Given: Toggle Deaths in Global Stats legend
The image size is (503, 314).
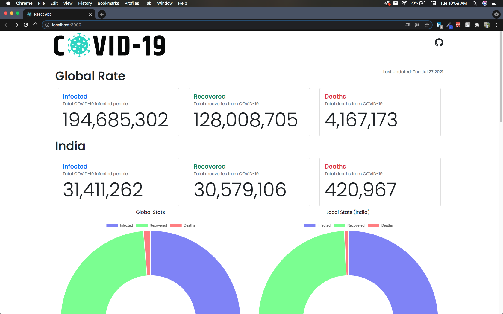Looking at the screenshot, I should (x=183, y=225).
